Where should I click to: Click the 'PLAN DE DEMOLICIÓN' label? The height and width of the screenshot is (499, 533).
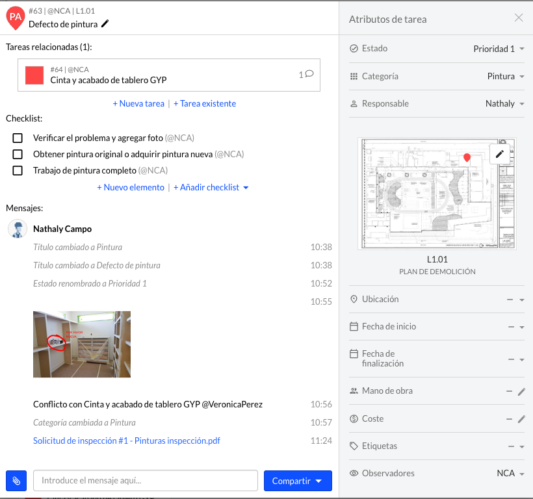[437, 272]
